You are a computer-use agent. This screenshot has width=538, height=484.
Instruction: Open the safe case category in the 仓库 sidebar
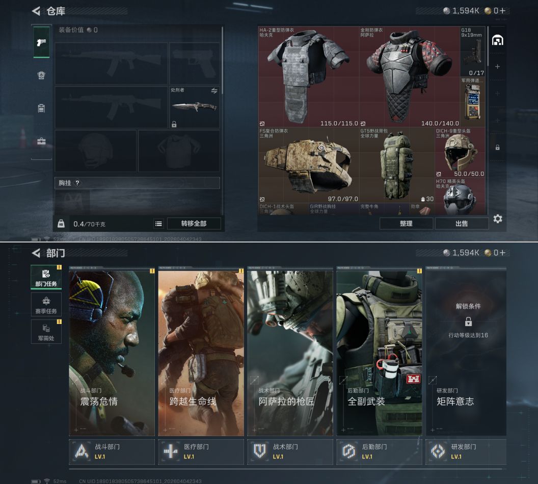point(41,141)
